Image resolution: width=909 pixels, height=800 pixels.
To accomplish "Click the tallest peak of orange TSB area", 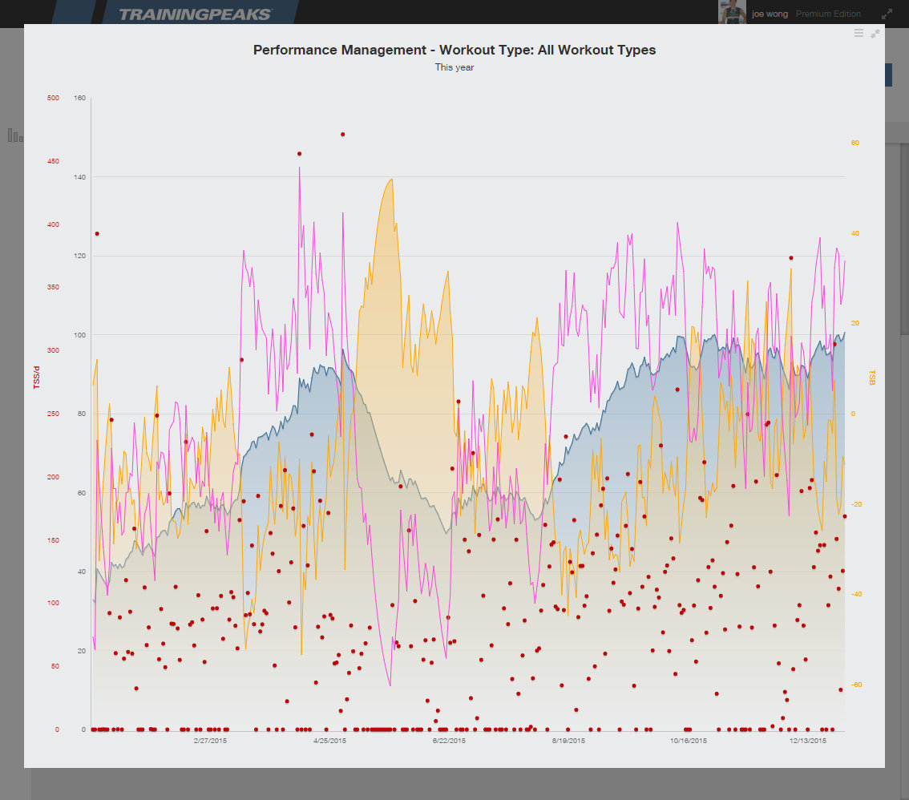I will 390,180.
